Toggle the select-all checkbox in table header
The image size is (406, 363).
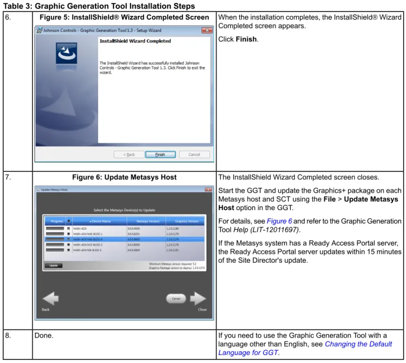(x=69, y=221)
